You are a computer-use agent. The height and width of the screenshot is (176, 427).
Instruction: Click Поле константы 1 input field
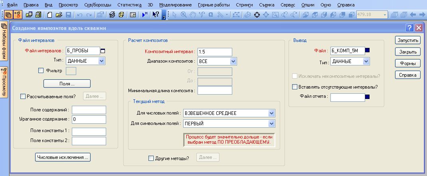click(89, 131)
